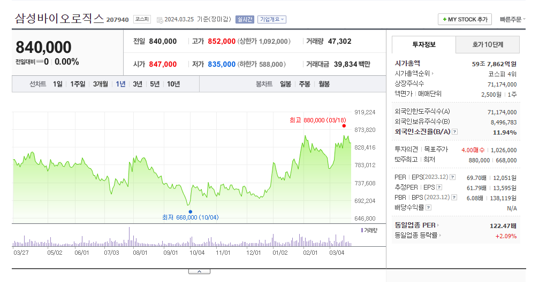This screenshot has width=539, height=282.
Task: Select the 1주일 line chart period
Action: point(78,84)
